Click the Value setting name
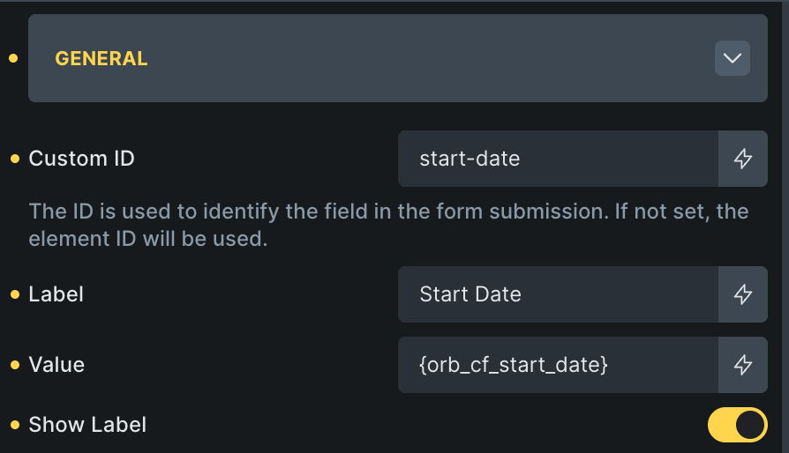This screenshot has width=789, height=453. point(56,365)
